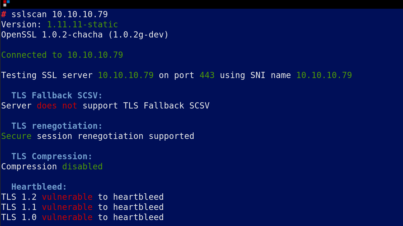The height and width of the screenshot is (226, 403).
Task: Click the OpenSSL 1.0.2-chacha line
Action: click(x=85, y=35)
